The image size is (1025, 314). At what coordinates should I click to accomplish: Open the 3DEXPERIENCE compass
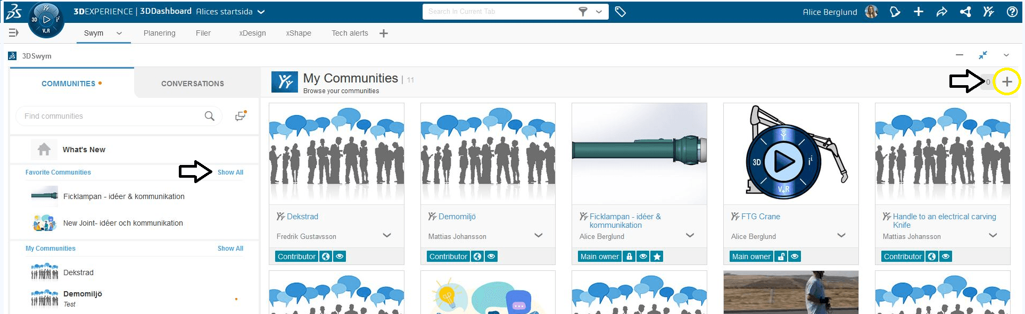coord(46,20)
